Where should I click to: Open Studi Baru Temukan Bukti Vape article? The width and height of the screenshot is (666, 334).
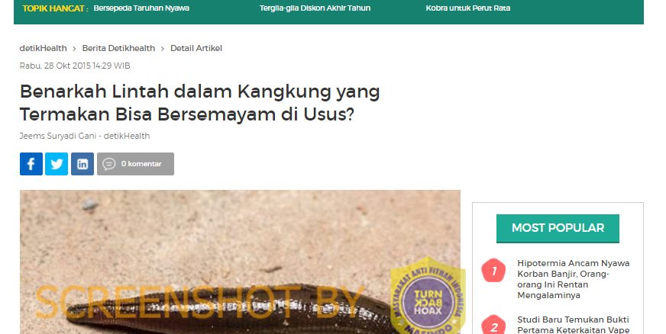(574, 325)
